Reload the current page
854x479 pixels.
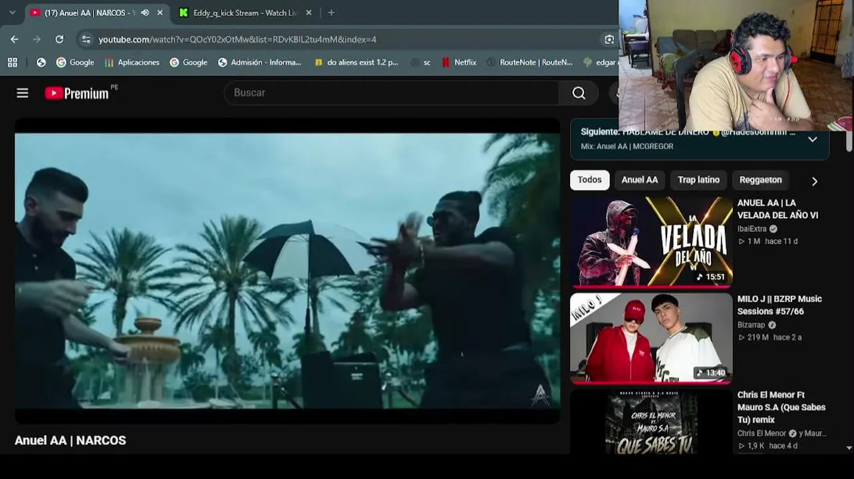(x=59, y=39)
